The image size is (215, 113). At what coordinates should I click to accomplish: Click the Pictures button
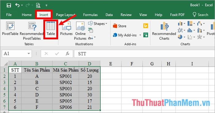66,29
